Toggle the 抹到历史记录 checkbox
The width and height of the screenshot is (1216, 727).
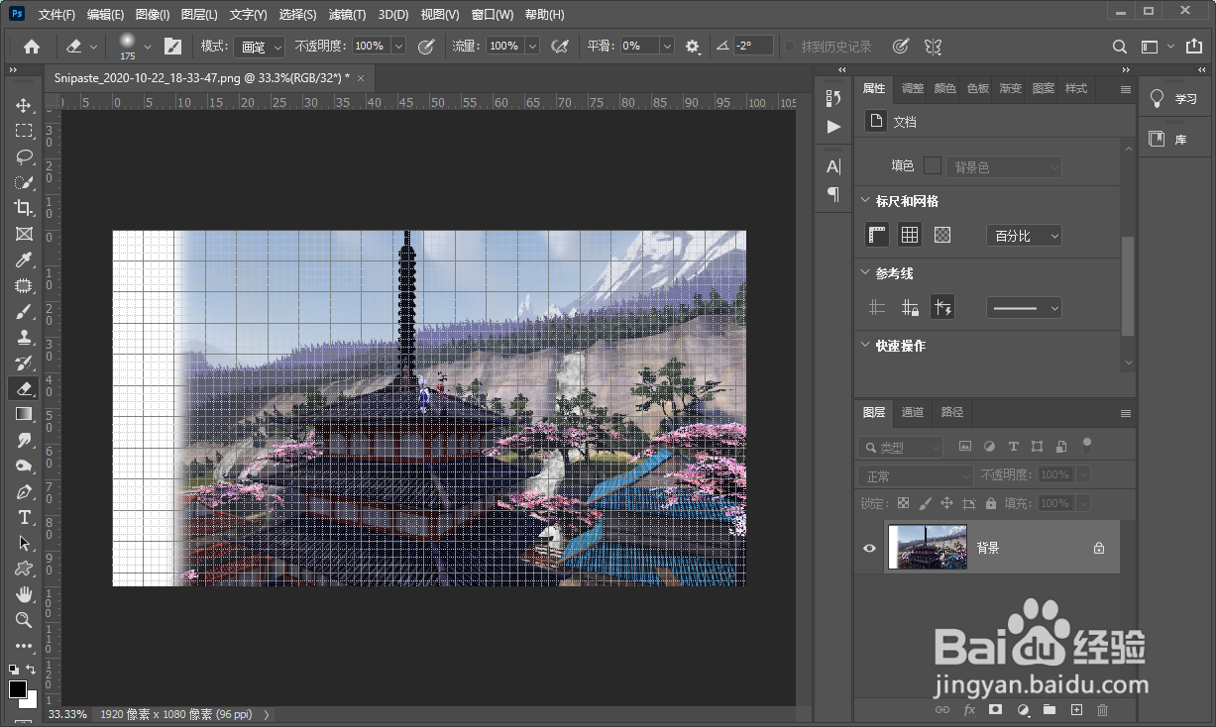tap(790, 47)
